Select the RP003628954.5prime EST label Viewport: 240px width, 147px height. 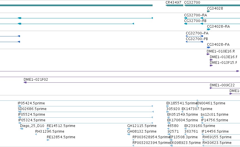(x=151, y=137)
